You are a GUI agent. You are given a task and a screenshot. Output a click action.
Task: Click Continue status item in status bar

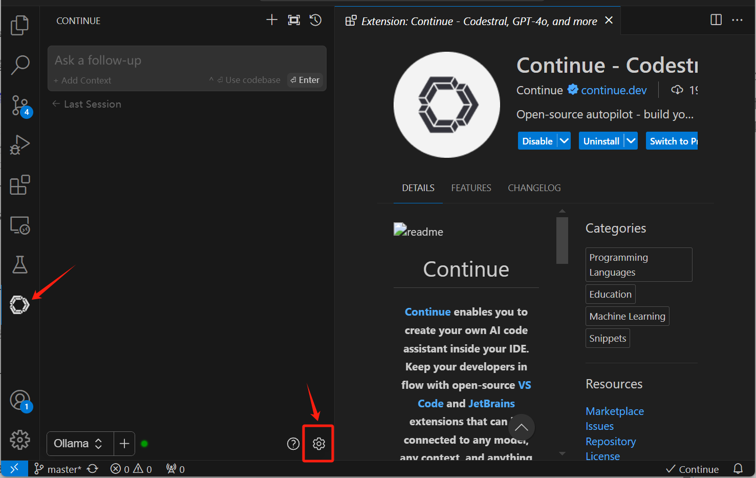[x=692, y=469]
